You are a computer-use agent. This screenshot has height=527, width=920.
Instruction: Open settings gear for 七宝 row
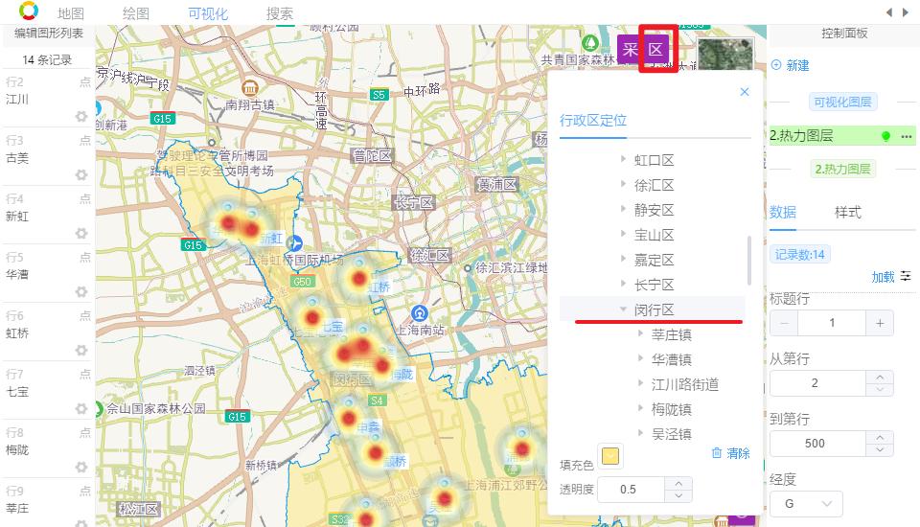coord(81,408)
